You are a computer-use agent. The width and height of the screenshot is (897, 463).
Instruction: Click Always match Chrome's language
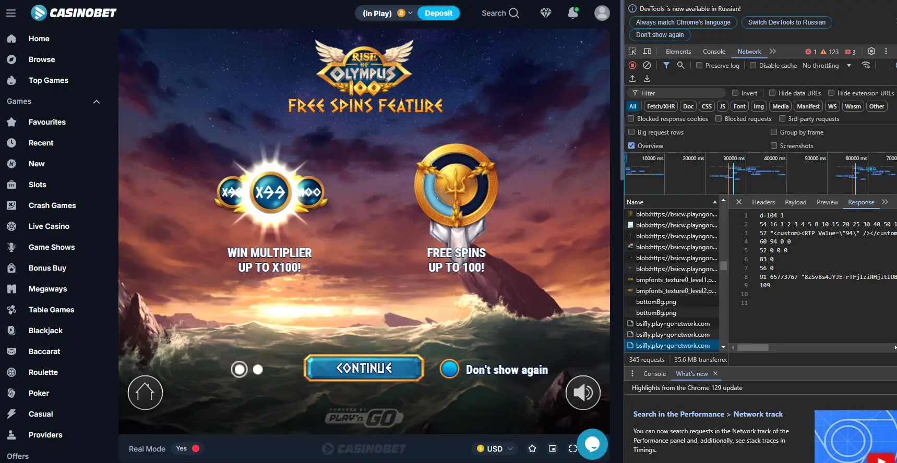click(683, 22)
